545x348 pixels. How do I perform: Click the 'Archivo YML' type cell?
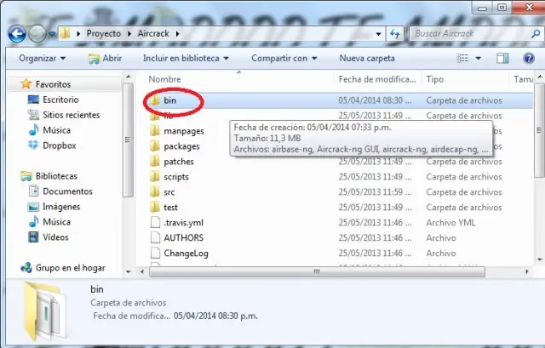pos(450,223)
